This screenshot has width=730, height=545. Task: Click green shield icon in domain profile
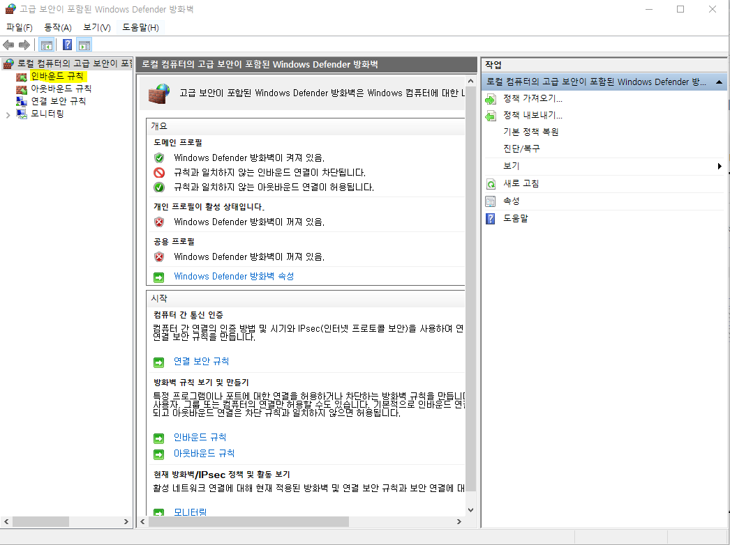pos(159,158)
